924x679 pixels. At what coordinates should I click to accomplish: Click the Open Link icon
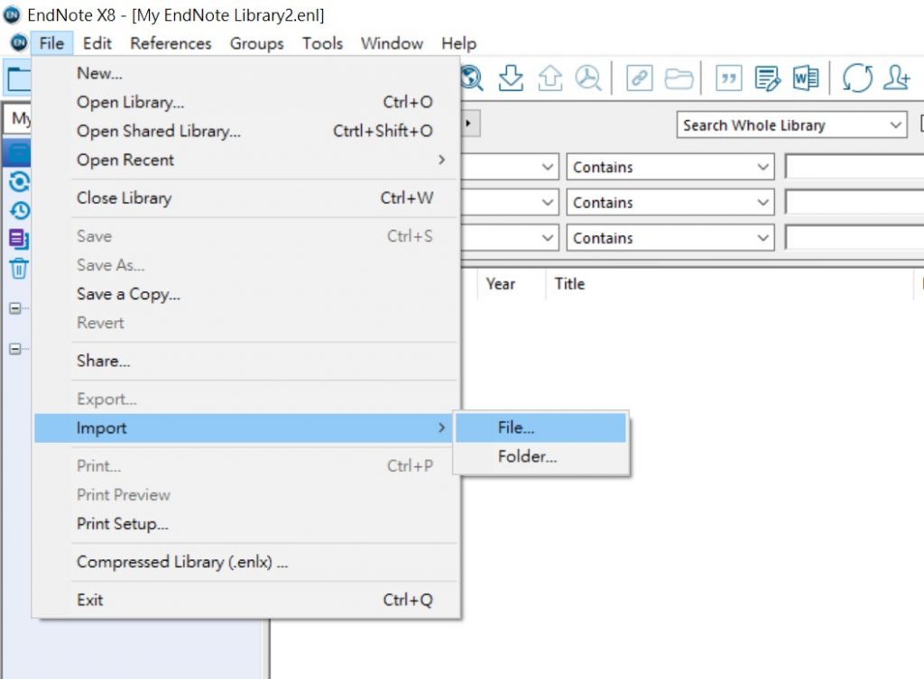coord(640,78)
